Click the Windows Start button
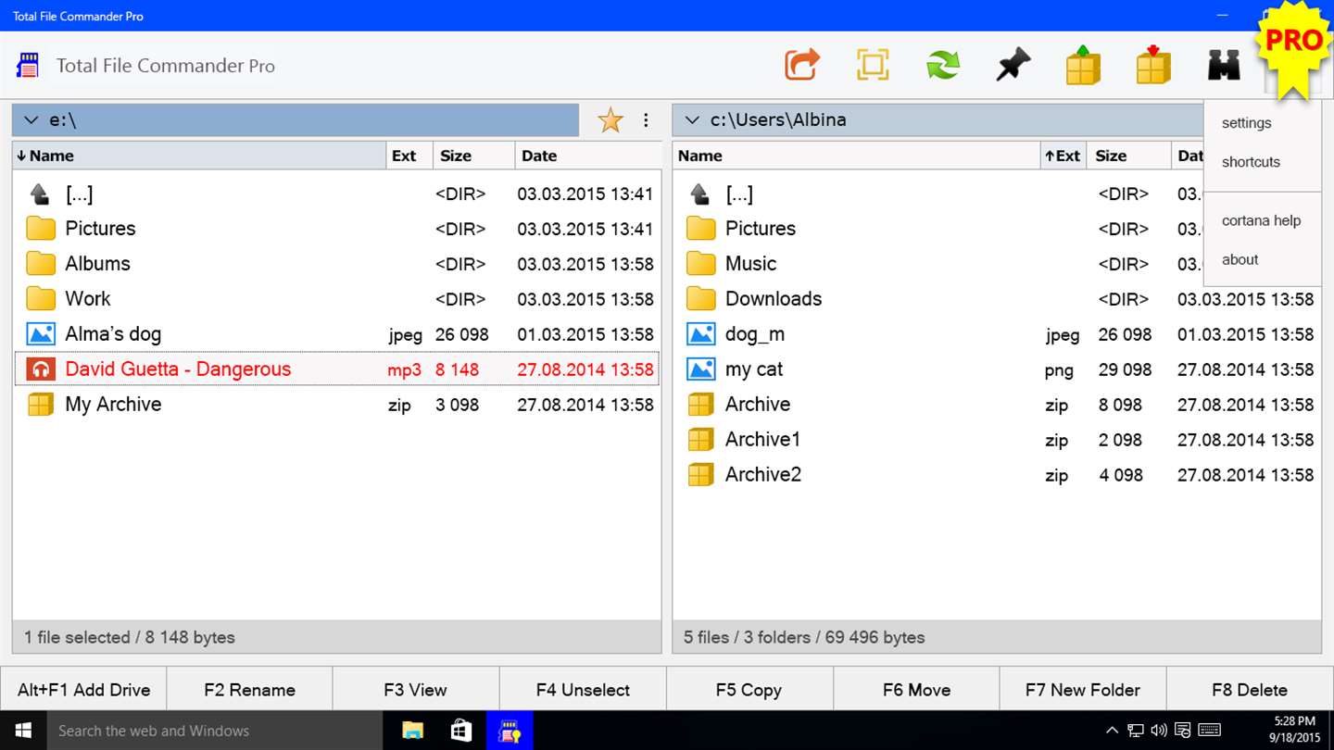Screen dimensions: 1334x750 (23, 731)
